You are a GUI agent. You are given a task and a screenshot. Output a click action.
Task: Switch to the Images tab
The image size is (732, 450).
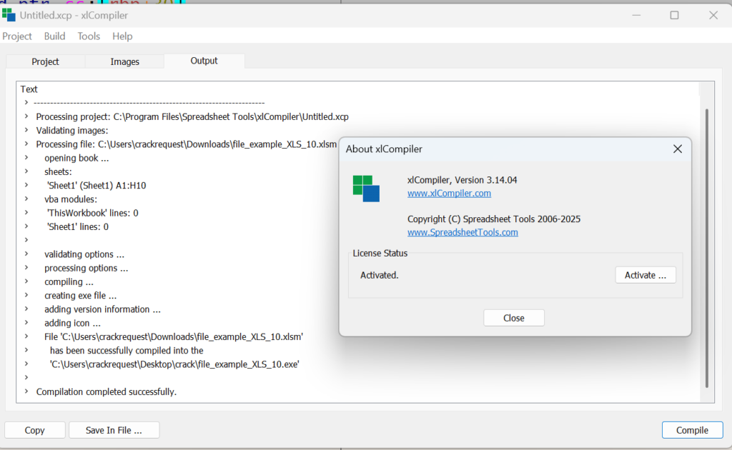click(124, 61)
